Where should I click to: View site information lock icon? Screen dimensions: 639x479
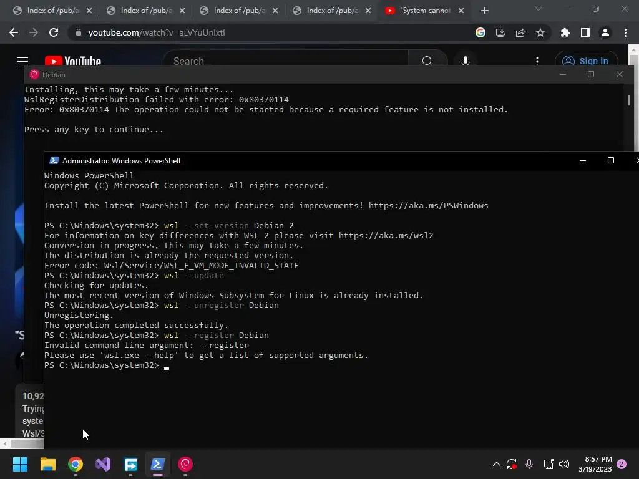79,32
